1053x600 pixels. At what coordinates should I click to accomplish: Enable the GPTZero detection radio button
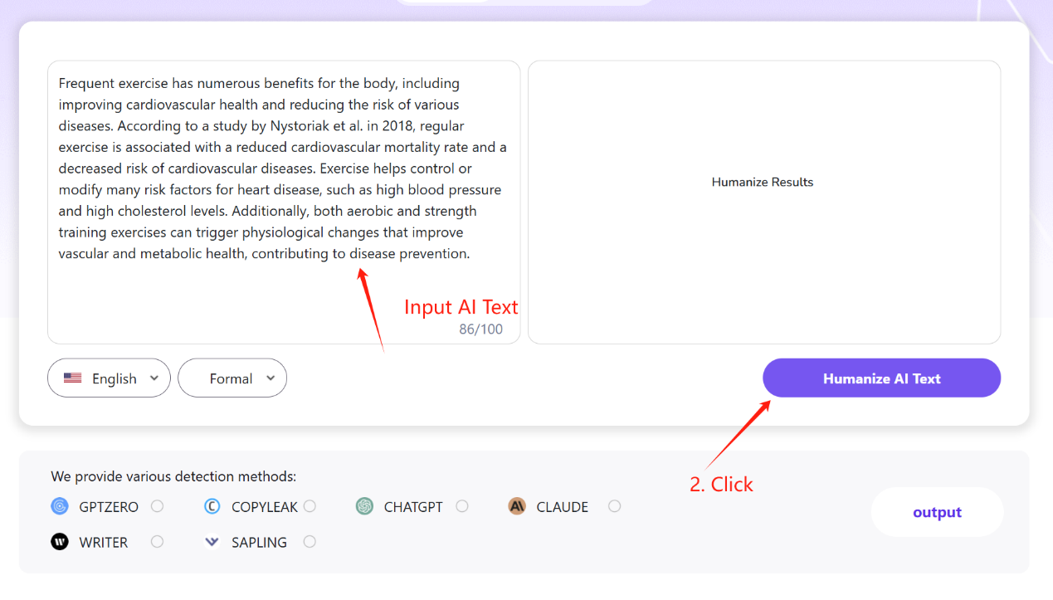pos(158,506)
